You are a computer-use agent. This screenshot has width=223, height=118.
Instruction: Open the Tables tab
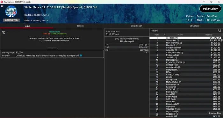80,26
